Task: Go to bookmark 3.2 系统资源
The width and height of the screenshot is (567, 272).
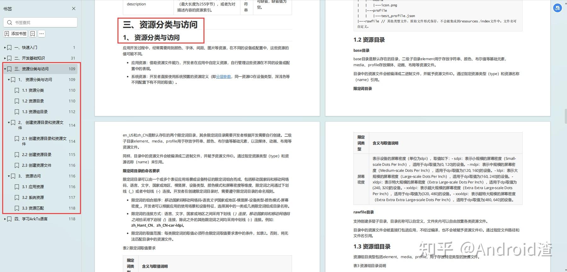Action: pyautogui.click(x=33, y=198)
